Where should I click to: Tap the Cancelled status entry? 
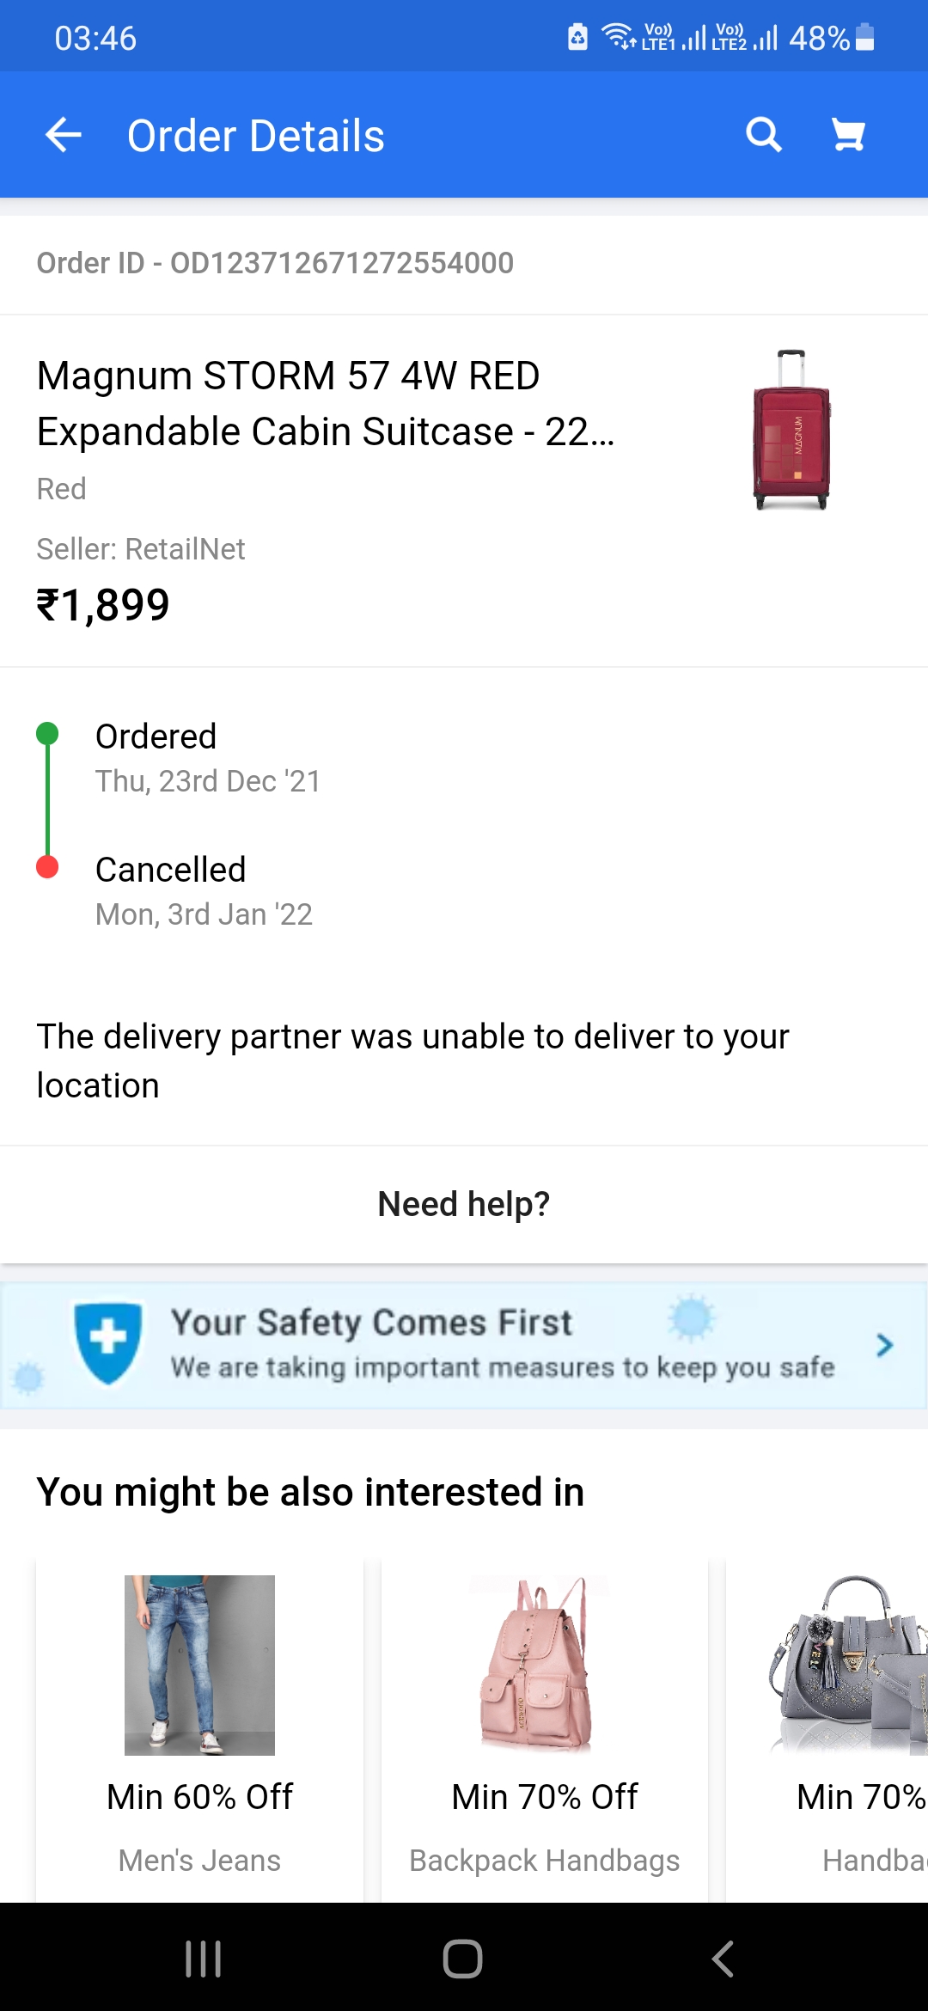(171, 870)
